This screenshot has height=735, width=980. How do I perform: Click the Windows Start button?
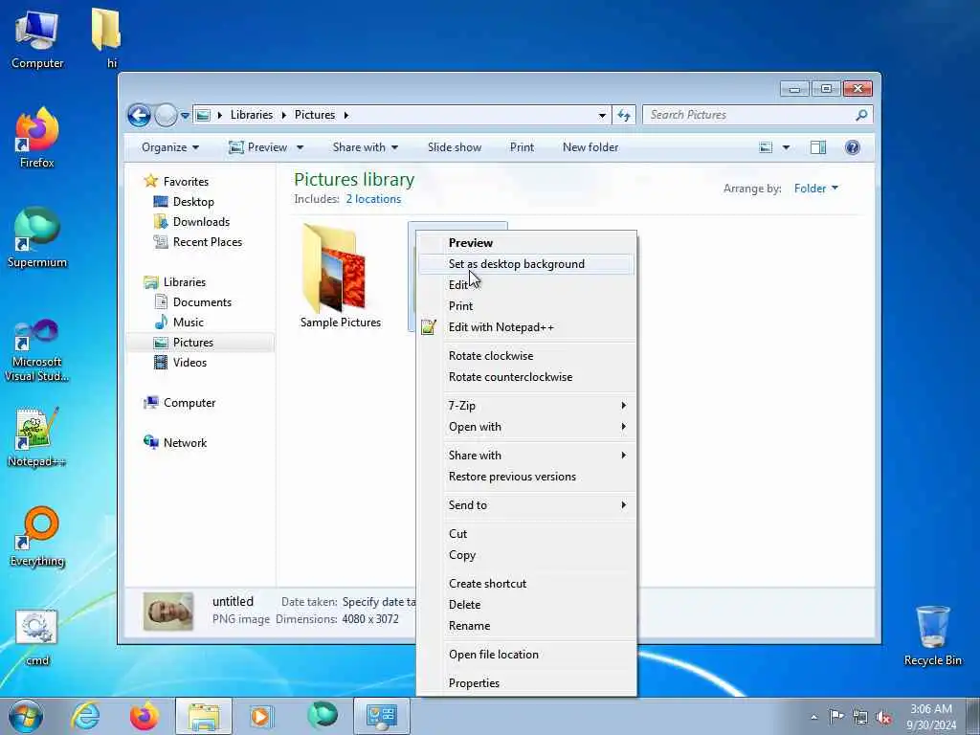click(x=26, y=716)
